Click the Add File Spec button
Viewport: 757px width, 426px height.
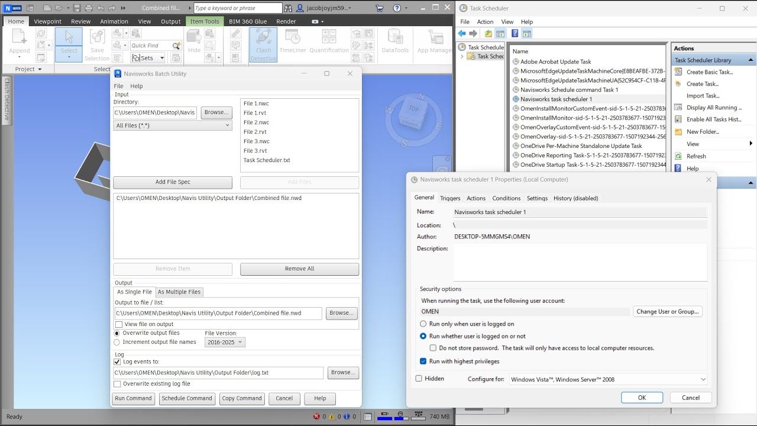173,182
